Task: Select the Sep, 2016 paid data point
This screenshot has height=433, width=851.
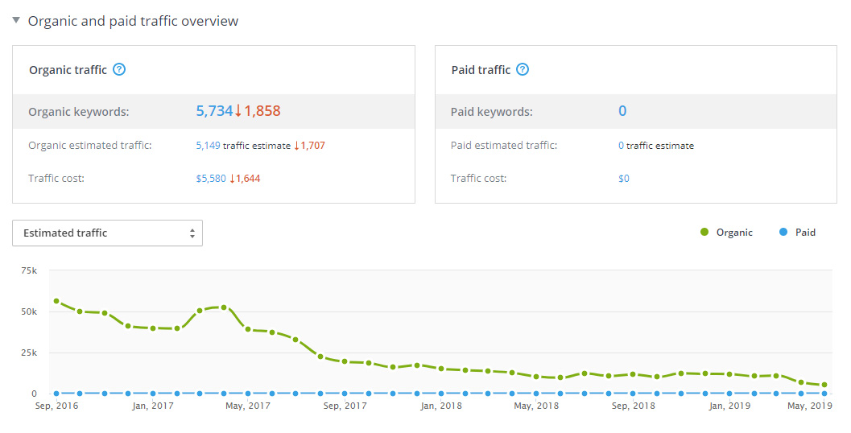Action: [56, 394]
